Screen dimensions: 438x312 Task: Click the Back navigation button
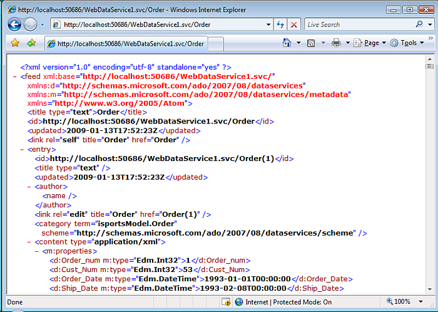[x=14, y=24]
